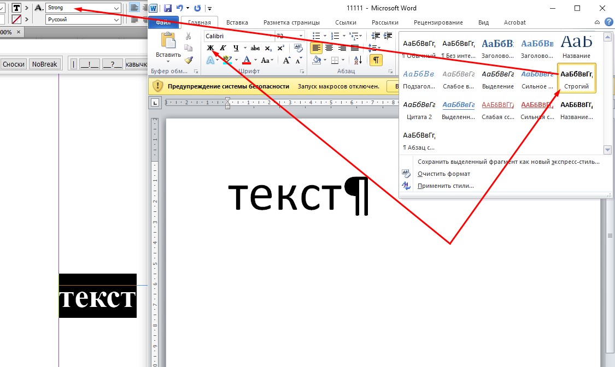Click the fill T icon in left app

tap(16, 8)
